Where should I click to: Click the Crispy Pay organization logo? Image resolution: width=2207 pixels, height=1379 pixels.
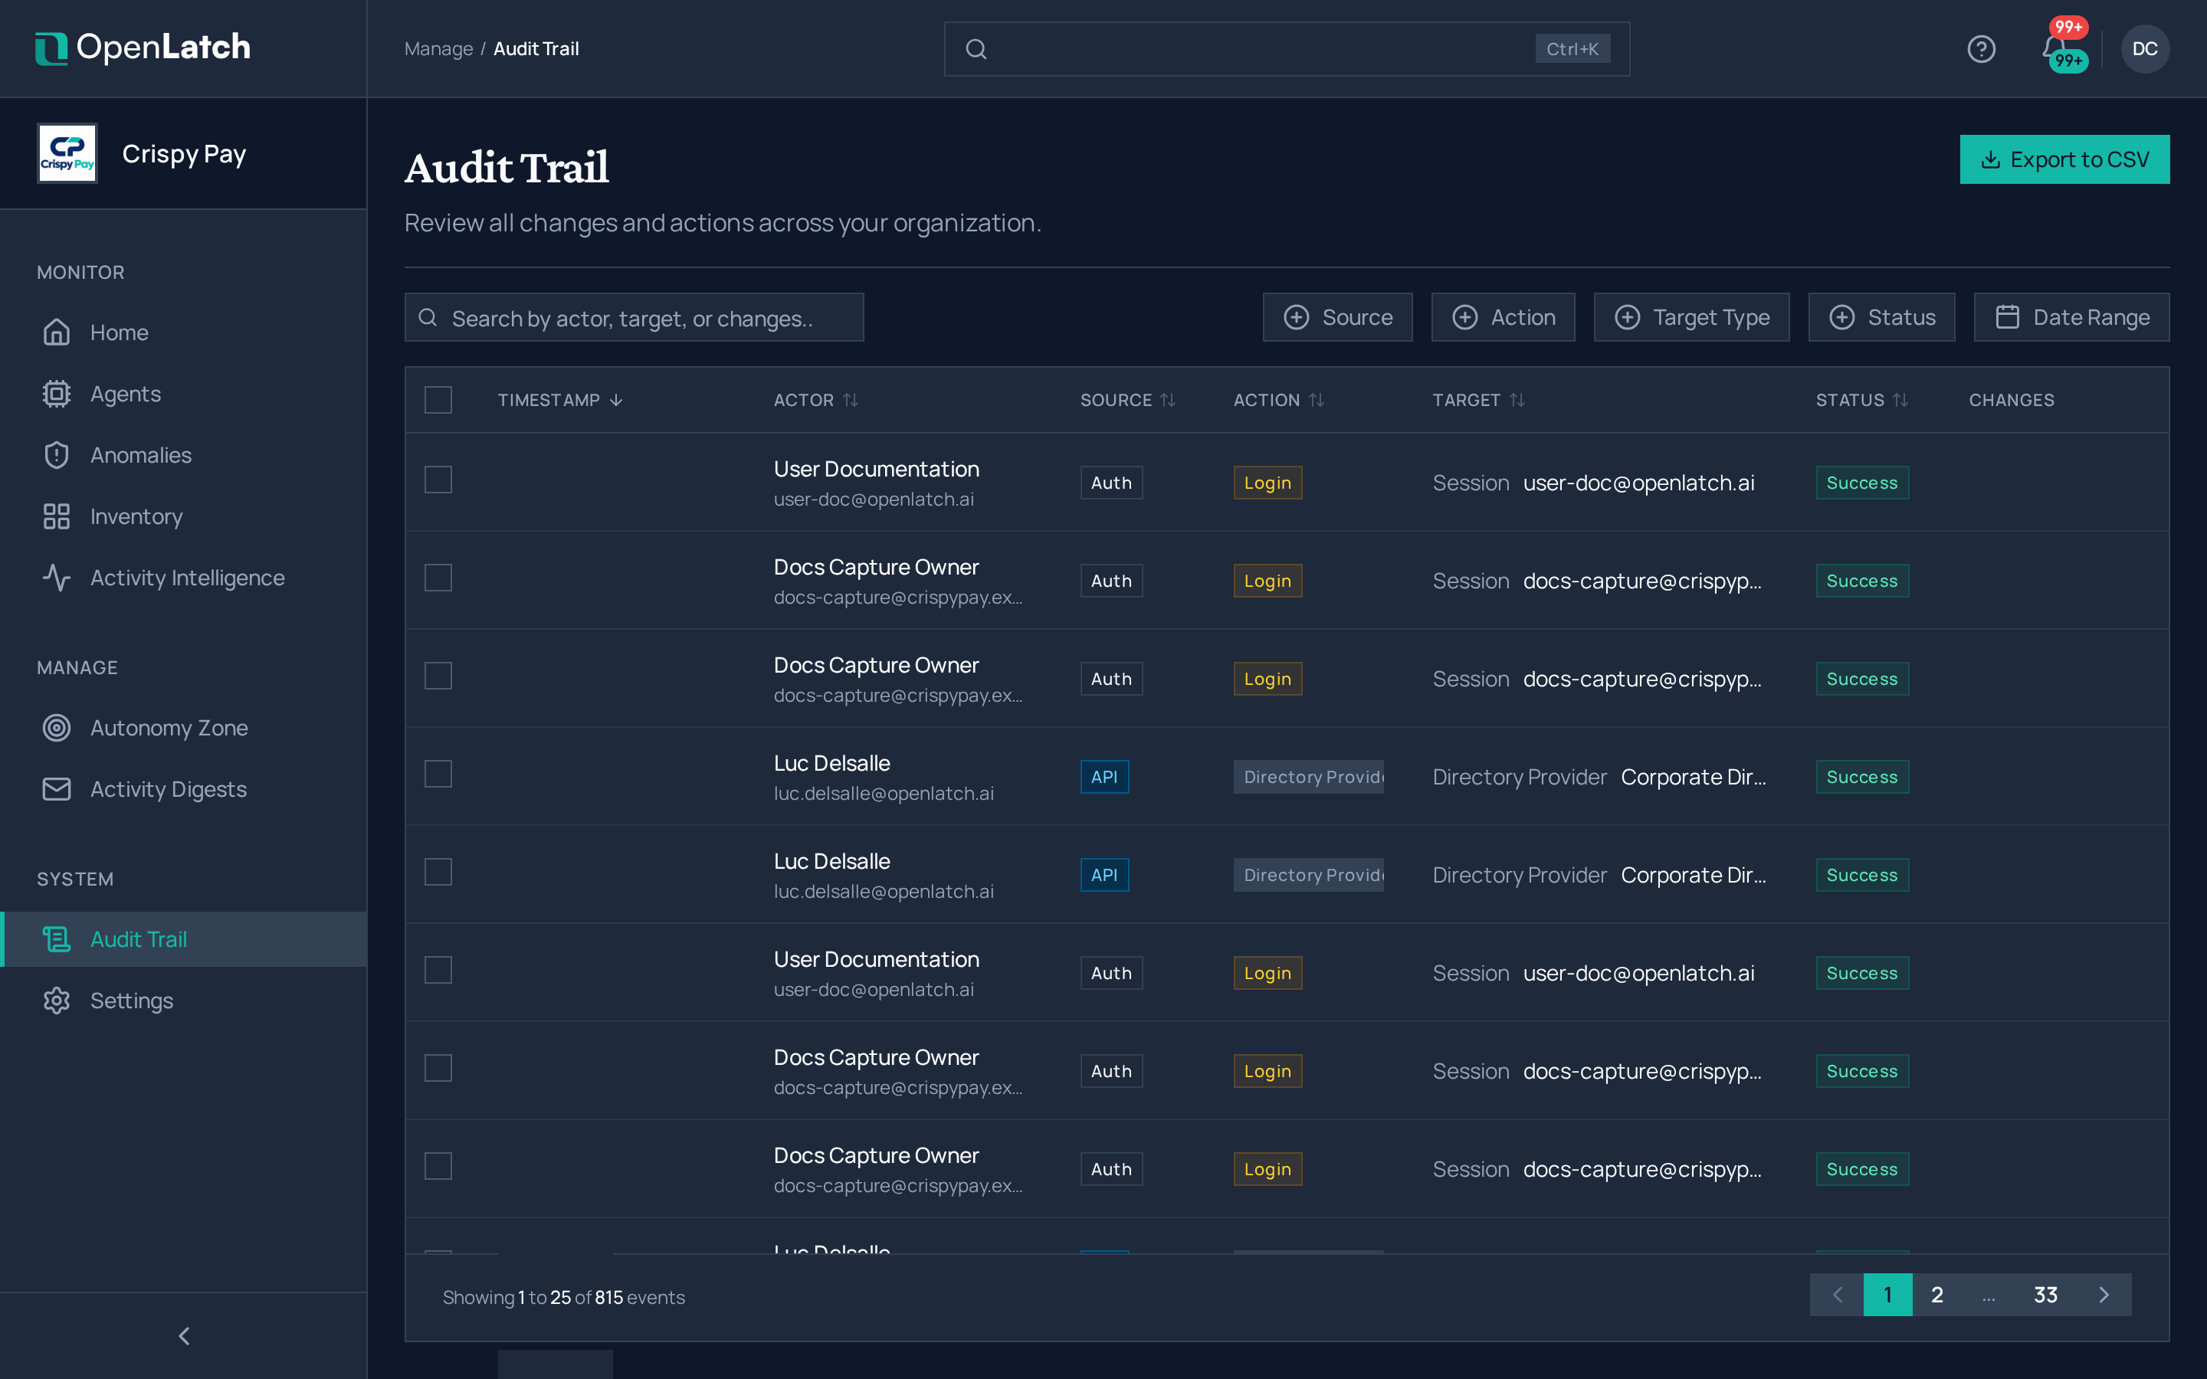67,153
